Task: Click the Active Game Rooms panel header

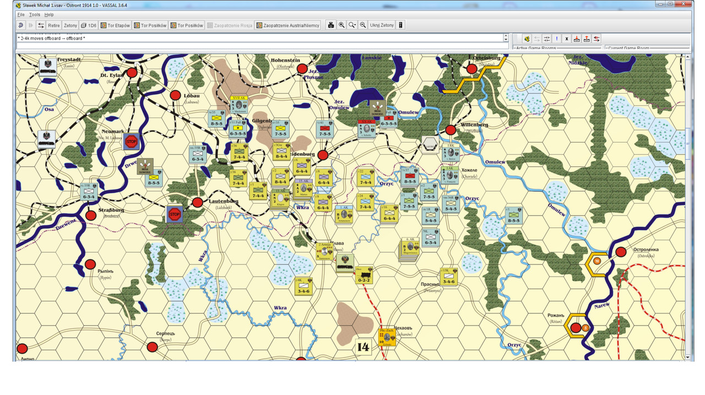Action: coord(535,48)
